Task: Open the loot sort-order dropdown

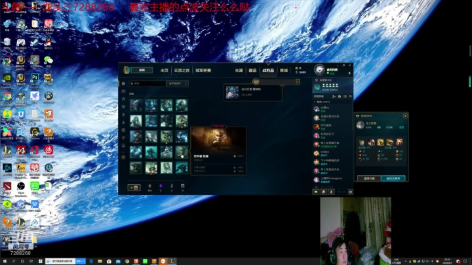Action: pos(178,83)
